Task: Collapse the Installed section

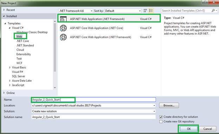Action: click(x=4, y=16)
